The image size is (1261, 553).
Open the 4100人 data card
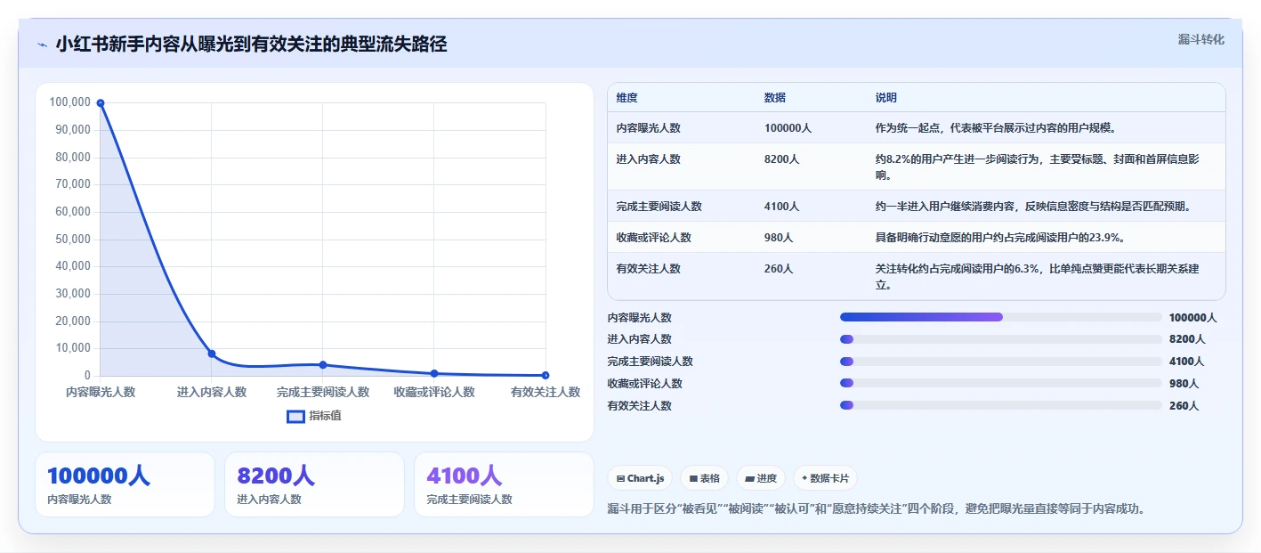[504, 484]
